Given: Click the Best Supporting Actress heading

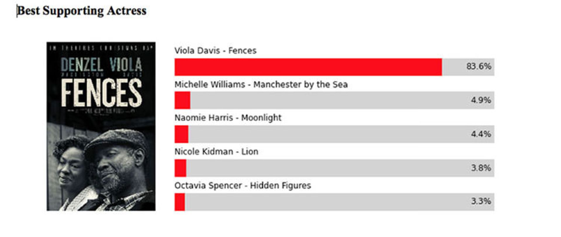Looking at the screenshot, I should (x=82, y=11).
